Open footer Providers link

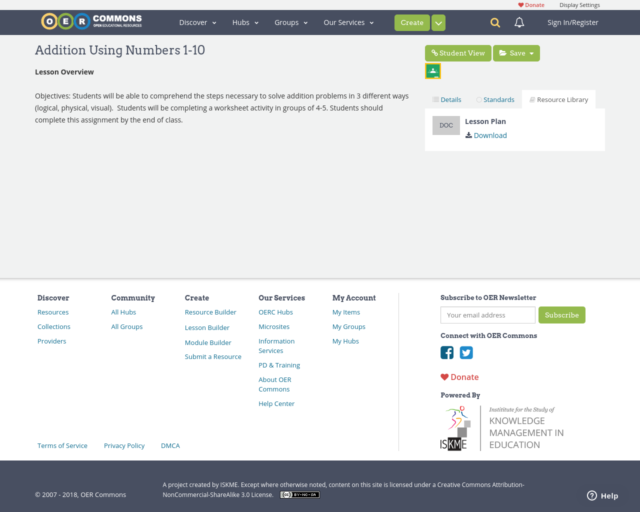(52, 341)
